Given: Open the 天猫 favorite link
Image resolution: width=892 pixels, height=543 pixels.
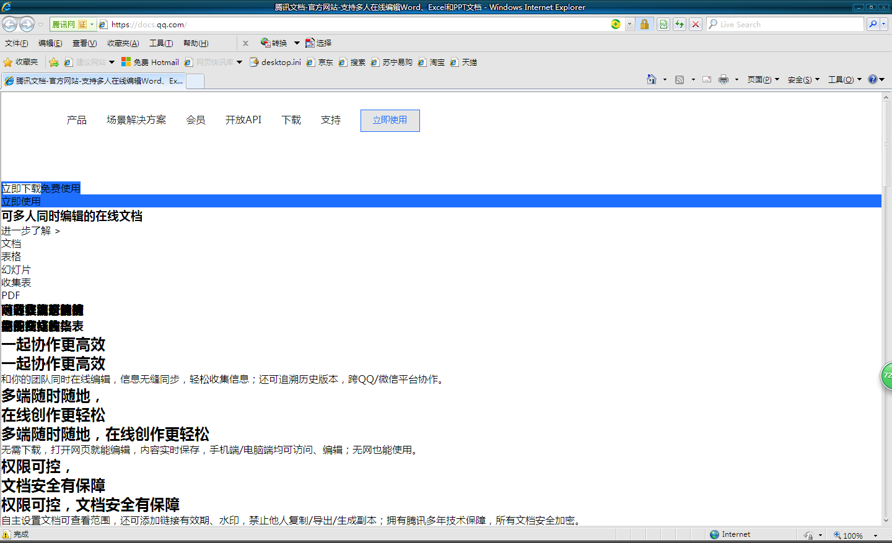Looking at the screenshot, I should 463,62.
